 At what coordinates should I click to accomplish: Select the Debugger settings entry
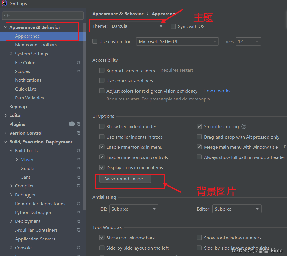pos(25,195)
